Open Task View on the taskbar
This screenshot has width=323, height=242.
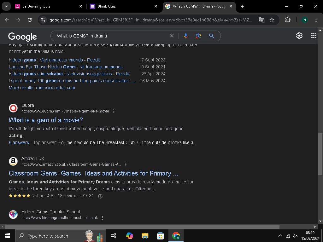pyautogui.click(x=114, y=236)
